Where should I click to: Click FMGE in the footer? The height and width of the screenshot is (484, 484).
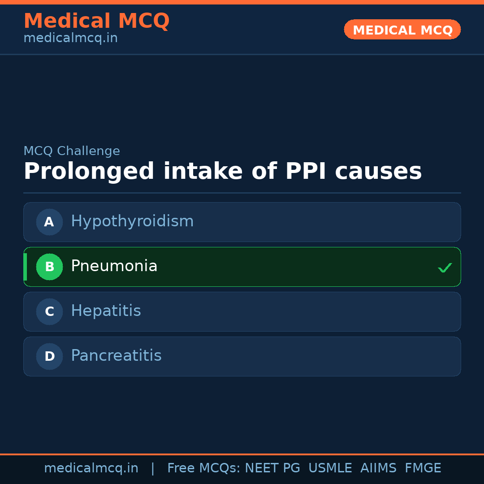tap(423, 468)
